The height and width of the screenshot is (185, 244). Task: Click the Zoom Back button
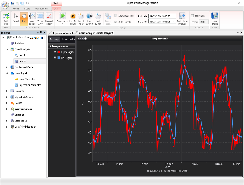click(x=108, y=19)
